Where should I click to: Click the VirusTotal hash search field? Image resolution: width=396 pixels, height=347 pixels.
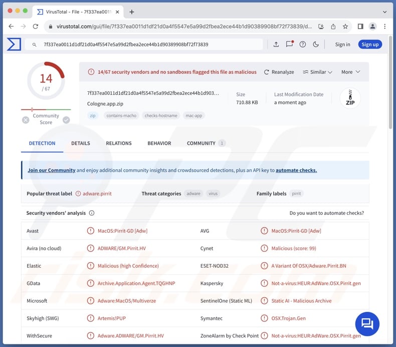144,45
